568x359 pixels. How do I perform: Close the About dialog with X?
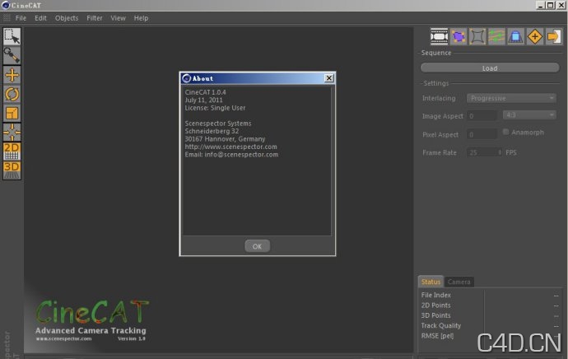329,78
